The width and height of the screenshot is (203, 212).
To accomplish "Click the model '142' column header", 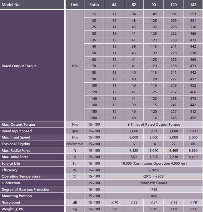I will tap(193, 5).
